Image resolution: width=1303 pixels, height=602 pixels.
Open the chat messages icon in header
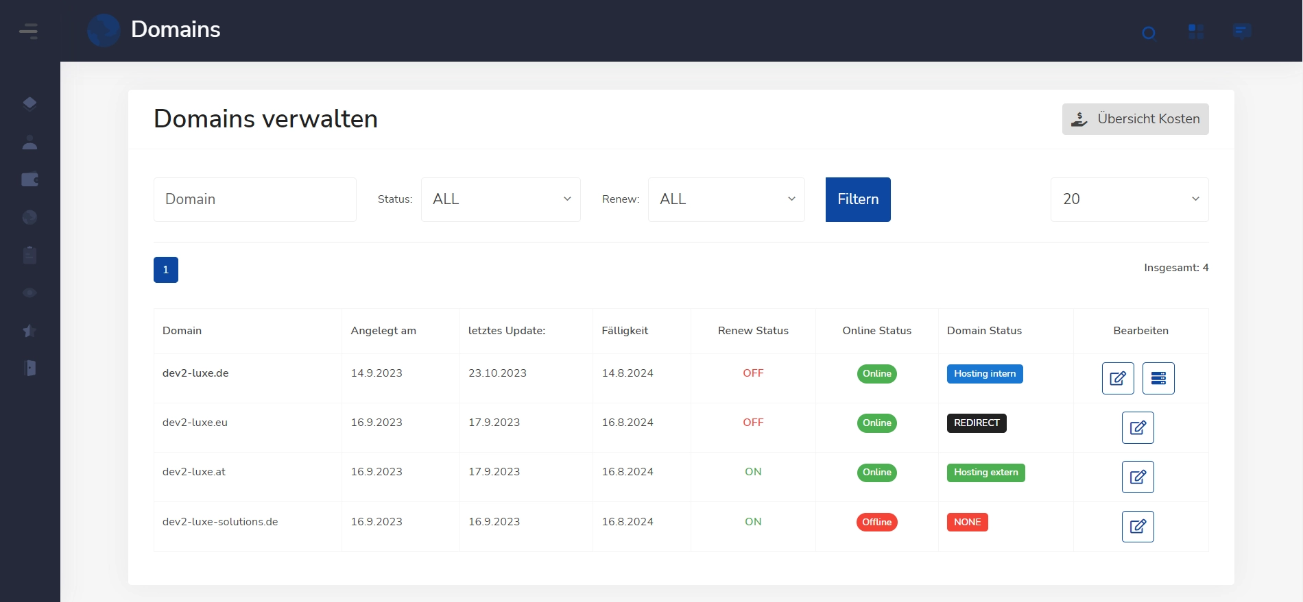pyautogui.click(x=1241, y=32)
